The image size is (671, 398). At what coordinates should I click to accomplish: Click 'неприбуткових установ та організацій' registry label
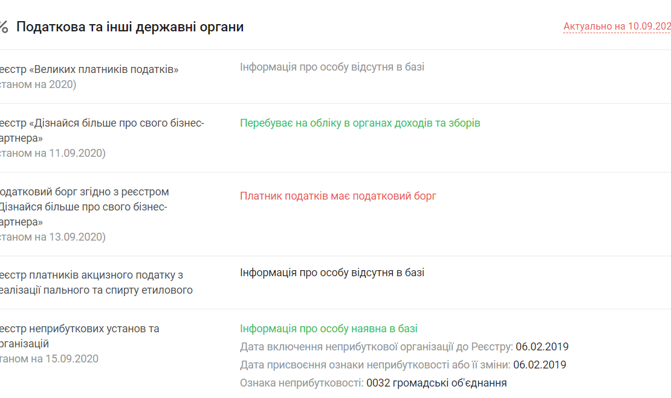(x=80, y=336)
